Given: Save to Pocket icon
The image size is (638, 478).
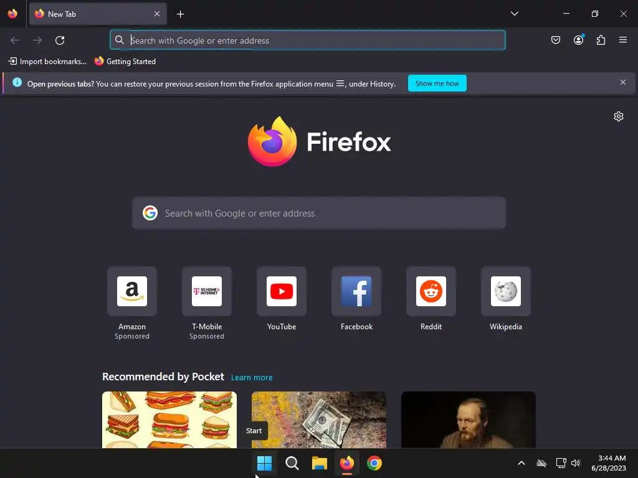Looking at the screenshot, I should (555, 40).
